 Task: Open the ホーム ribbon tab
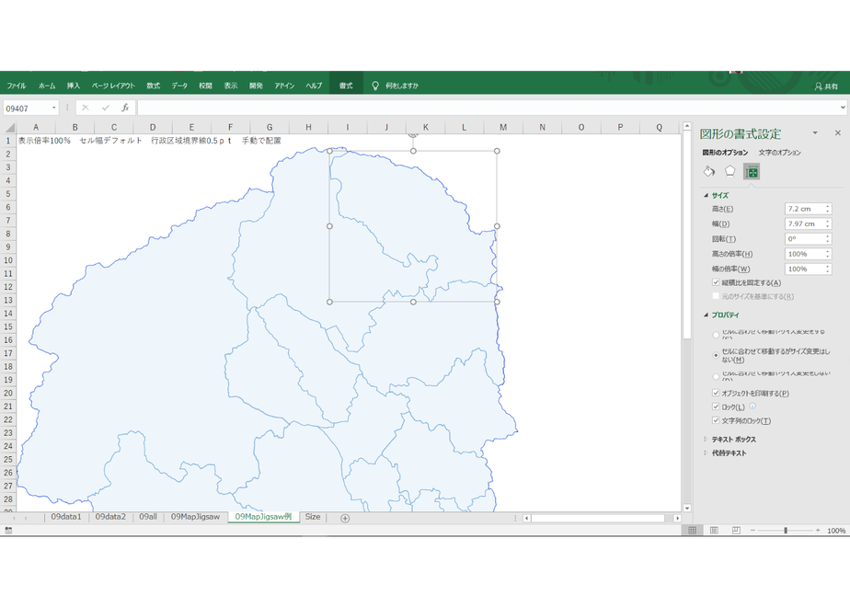click(47, 86)
